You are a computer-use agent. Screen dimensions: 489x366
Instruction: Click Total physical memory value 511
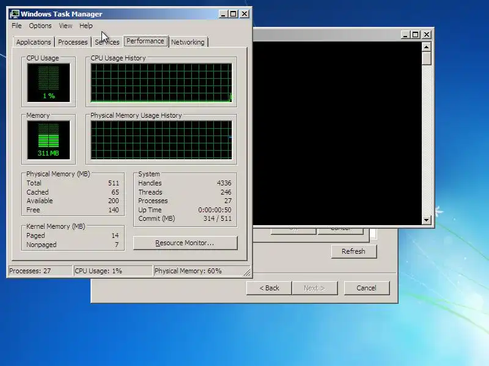coord(114,183)
